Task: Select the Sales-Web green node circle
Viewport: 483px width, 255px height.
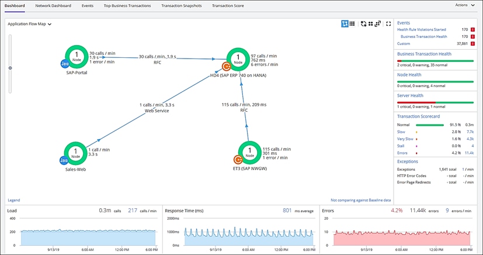Action: coord(76,153)
